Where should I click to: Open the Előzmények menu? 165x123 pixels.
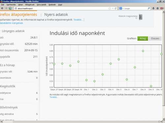(x=30, y=5)
